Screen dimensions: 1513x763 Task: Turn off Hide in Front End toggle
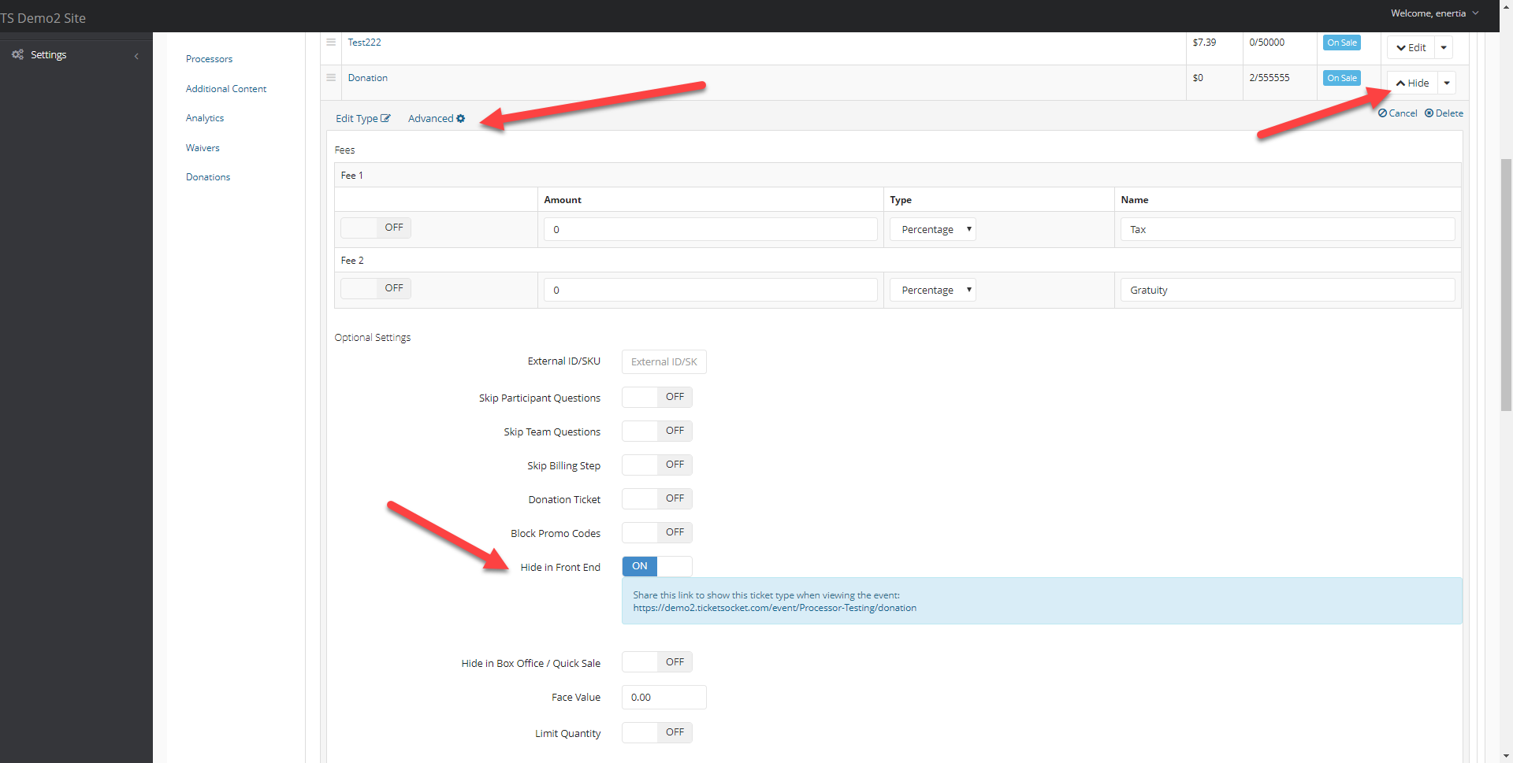(657, 566)
